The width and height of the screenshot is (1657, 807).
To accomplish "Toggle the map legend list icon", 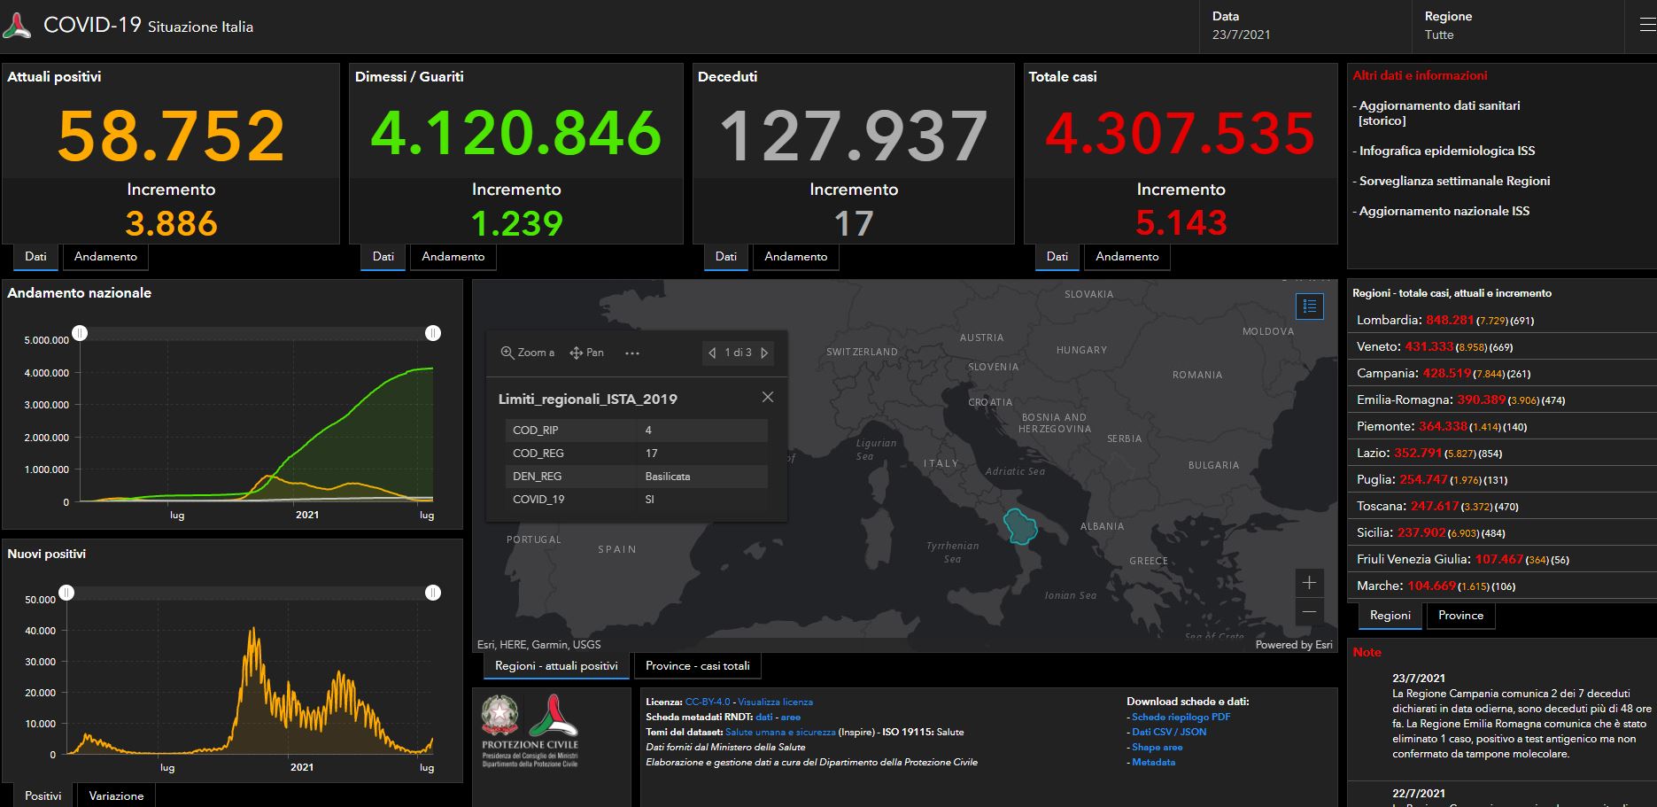I will [x=1309, y=307].
